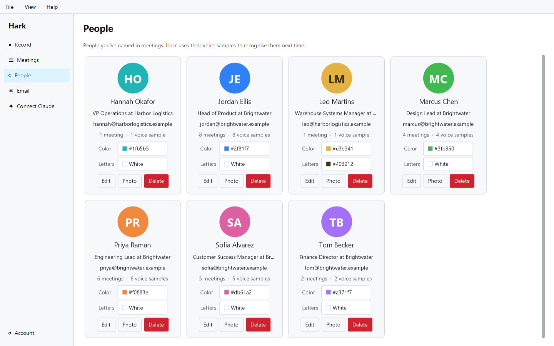Click Jordan Ellis's JE avatar
554x346 pixels.
tap(235, 78)
